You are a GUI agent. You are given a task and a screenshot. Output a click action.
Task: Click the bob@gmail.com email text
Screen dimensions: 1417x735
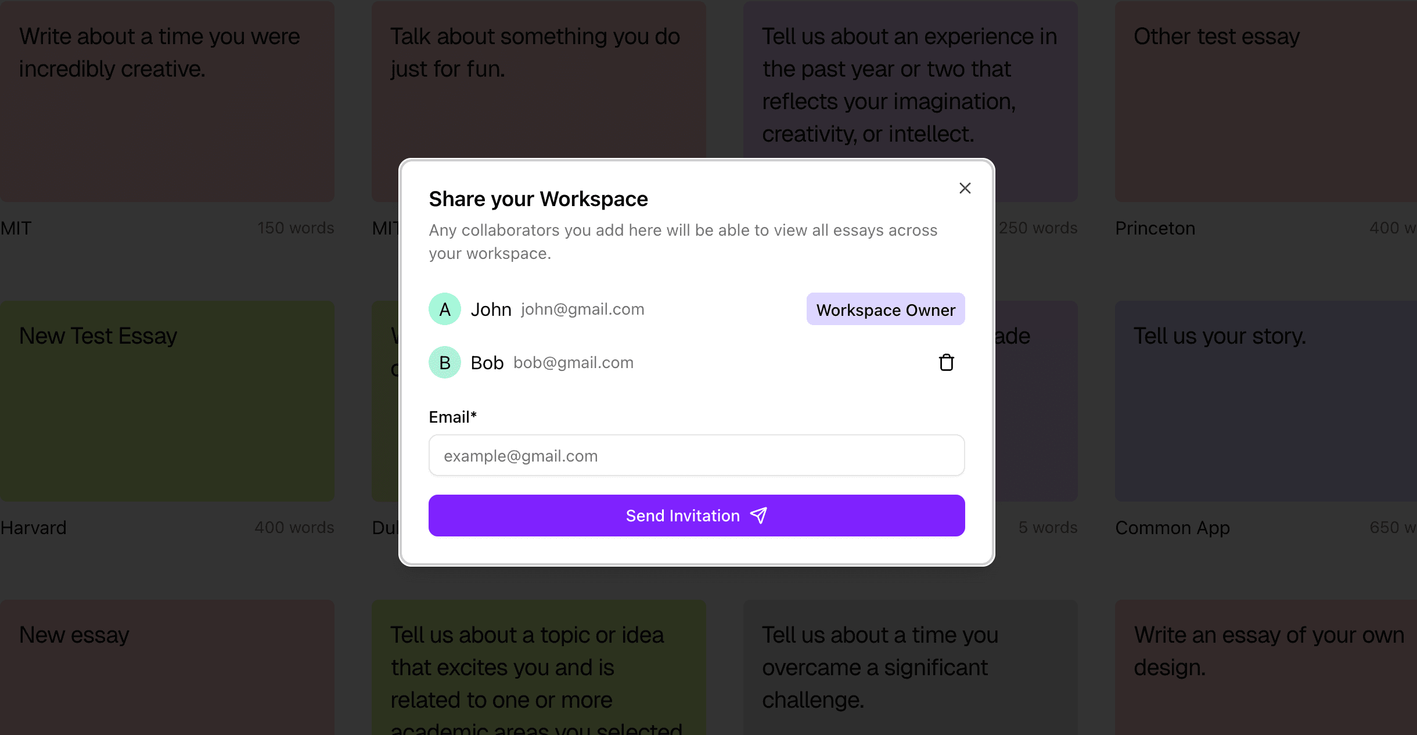tap(573, 363)
